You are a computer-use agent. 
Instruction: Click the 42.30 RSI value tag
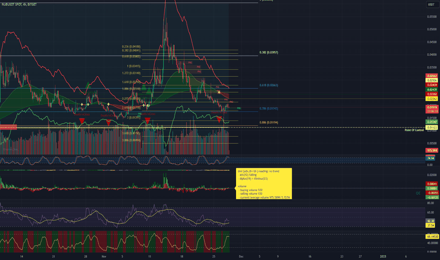point(431,221)
